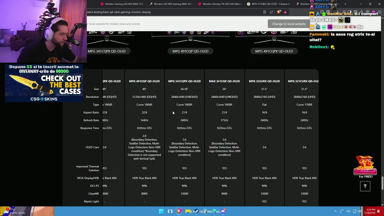Open the clock showing 4:24 PM
The image size is (384, 216).
tap(370, 211)
